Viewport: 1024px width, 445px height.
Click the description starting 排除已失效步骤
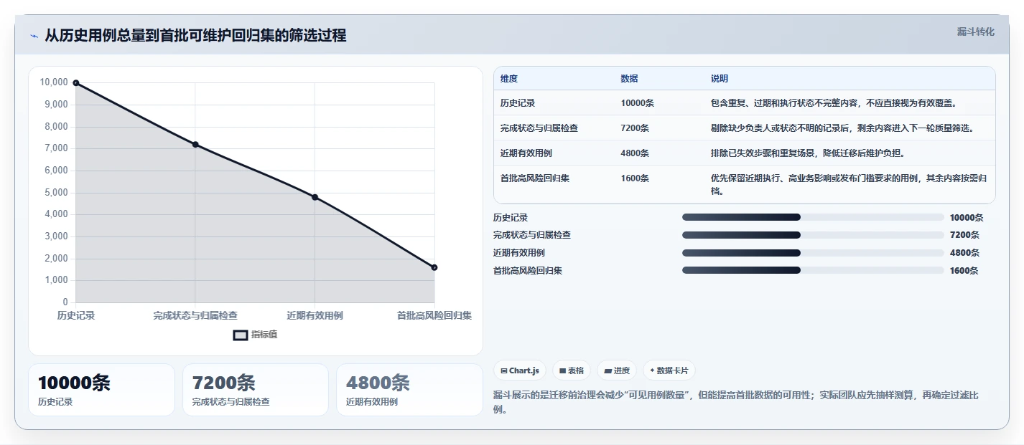coord(808,153)
